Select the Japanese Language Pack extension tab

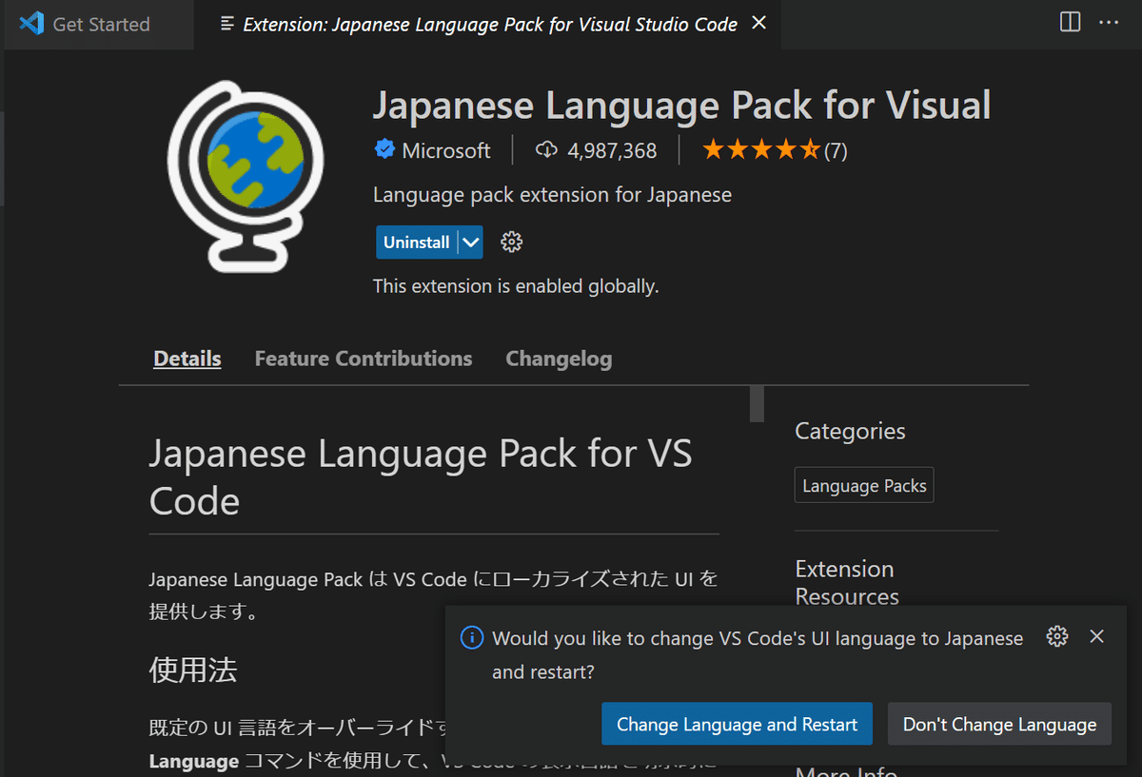[490, 25]
